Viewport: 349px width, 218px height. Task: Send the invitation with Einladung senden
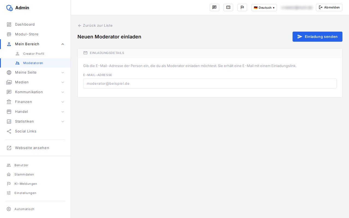click(x=317, y=37)
